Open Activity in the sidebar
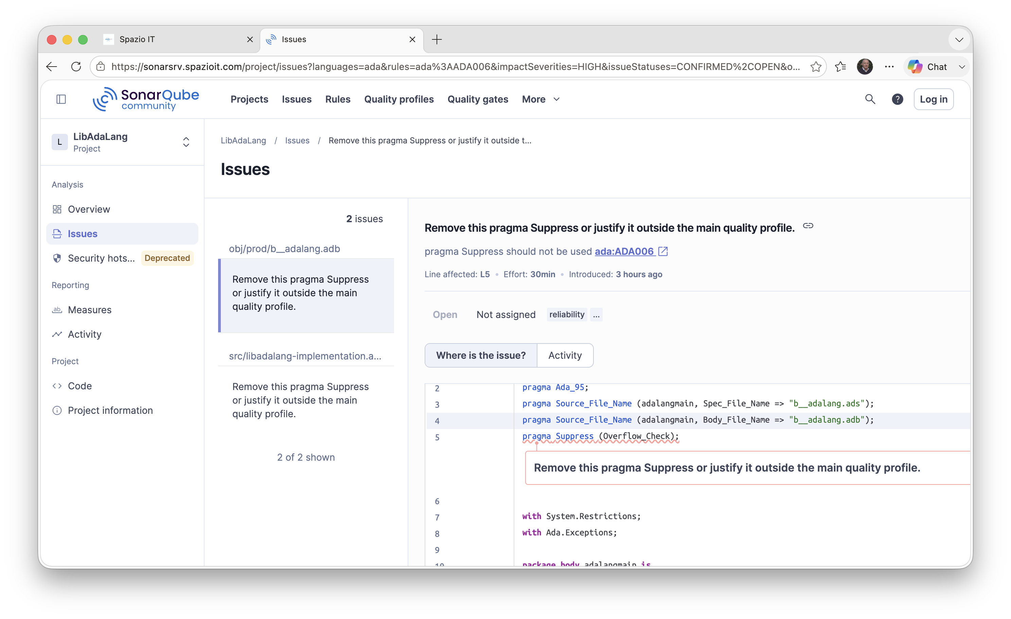 tap(122, 334)
